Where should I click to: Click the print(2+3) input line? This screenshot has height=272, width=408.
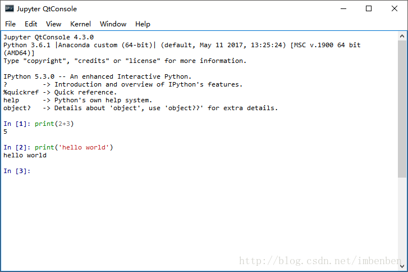point(54,124)
